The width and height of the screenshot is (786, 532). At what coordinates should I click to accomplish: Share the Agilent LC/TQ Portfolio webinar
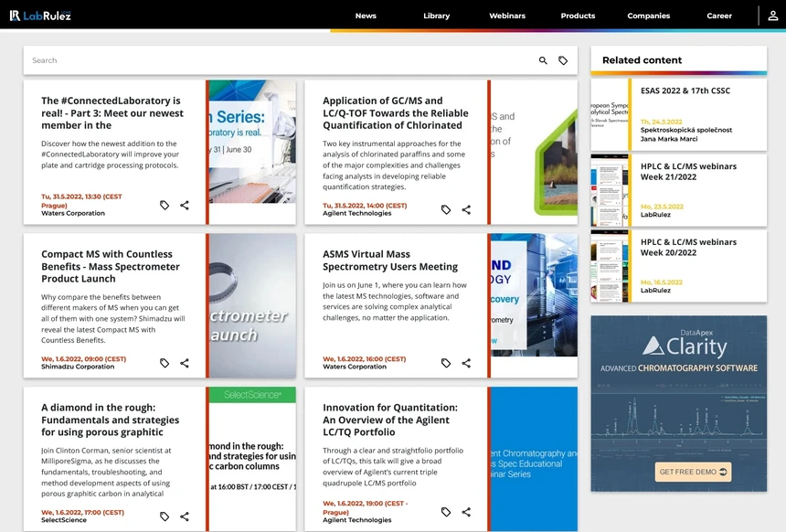(466, 512)
